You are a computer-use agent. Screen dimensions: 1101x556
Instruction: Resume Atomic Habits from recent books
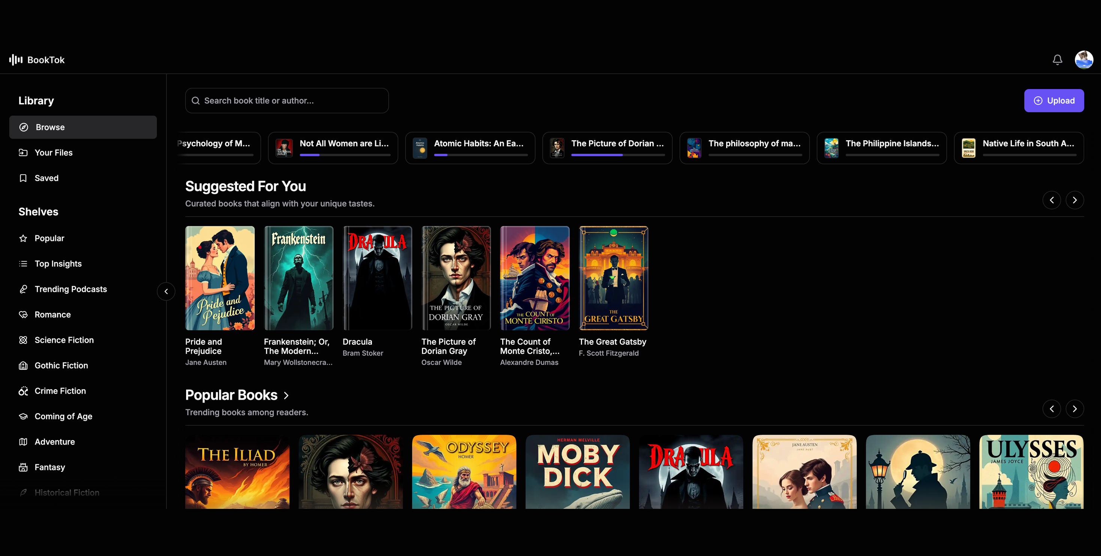click(x=470, y=148)
